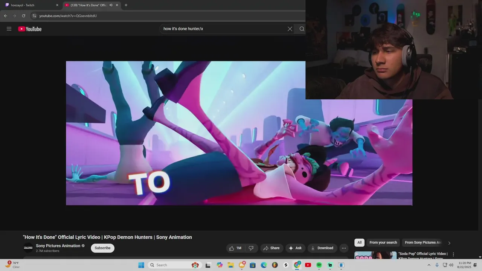Like the video with 1M likes
482x271 pixels.
tap(235, 248)
